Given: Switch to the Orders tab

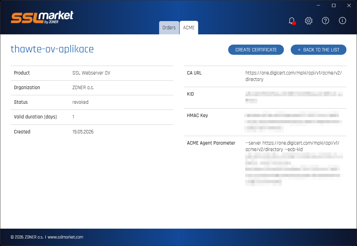Looking at the screenshot, I should (169, 28).
